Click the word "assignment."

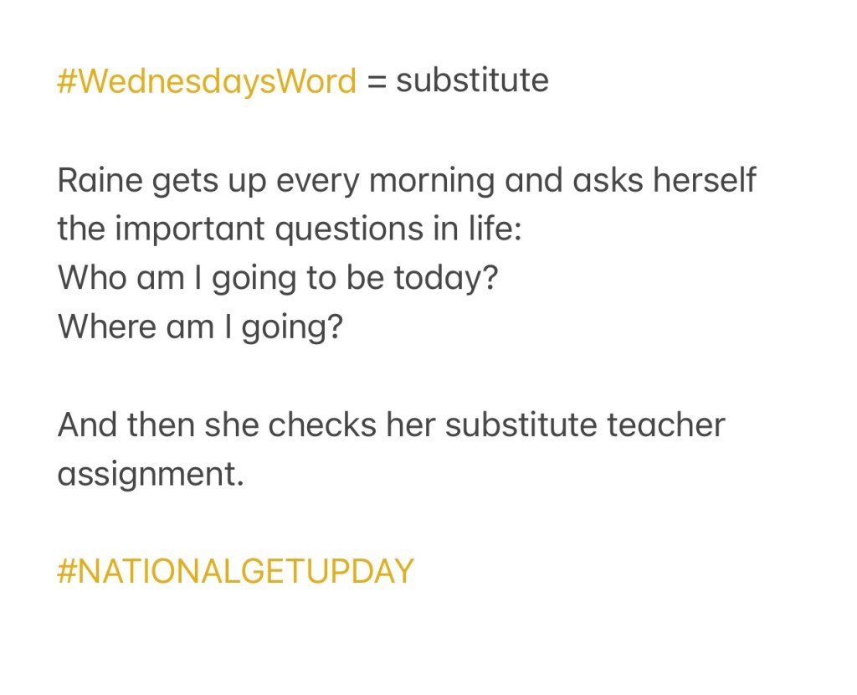point(151,474)
